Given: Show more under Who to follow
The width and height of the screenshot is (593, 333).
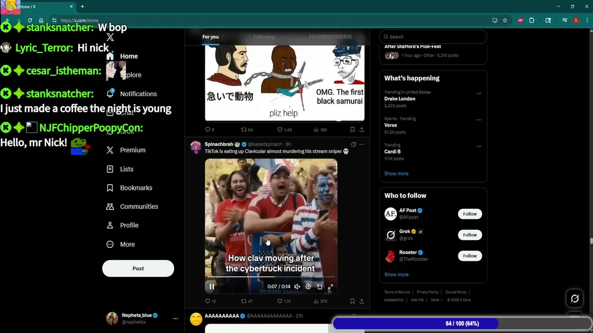Looking at the screenshot, I should tap(396, 274).
